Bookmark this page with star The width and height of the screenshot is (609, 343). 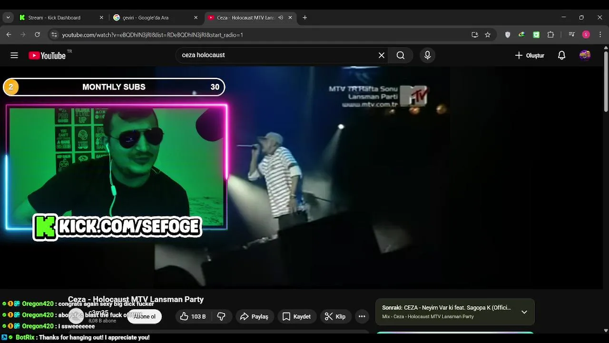[488, 35]
